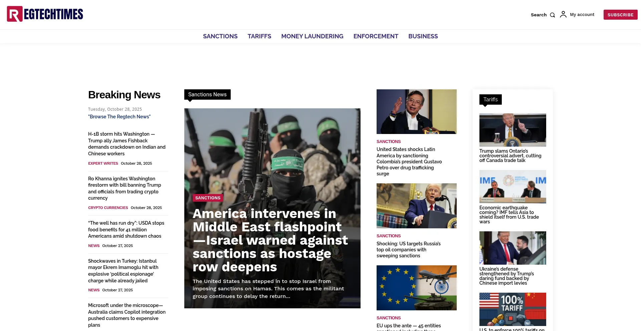
Task: Open the EU and India drone image
Action: [416, 288]
